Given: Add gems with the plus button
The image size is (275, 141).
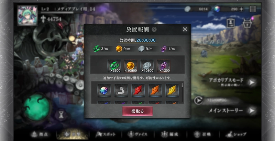Looking at the screenshot, I should click(241, 10).
